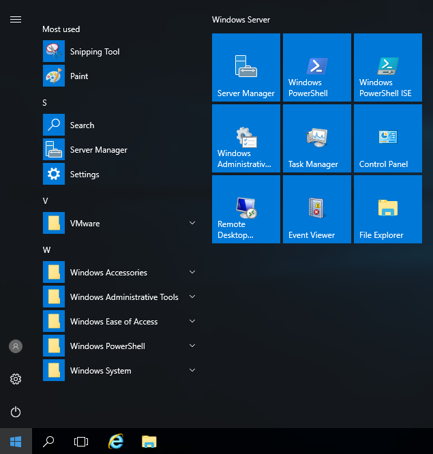Open Task View on the taskbar

[81, 442]
